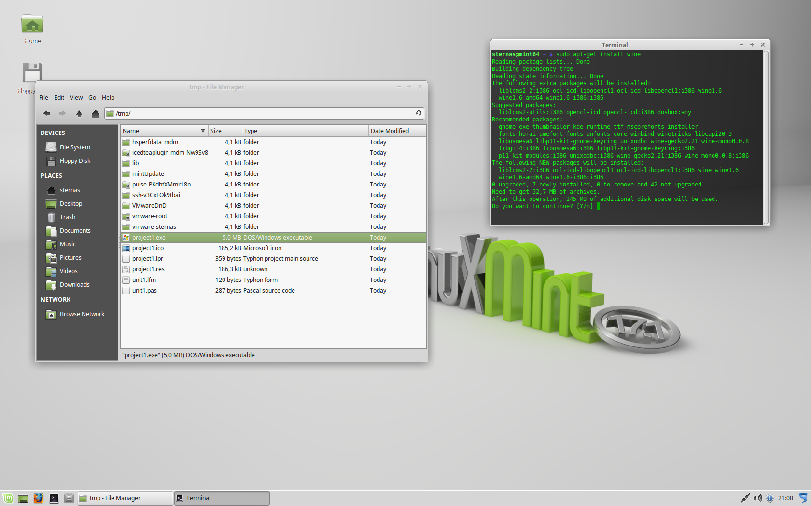Select the unit1.pas file

point(273,290)
